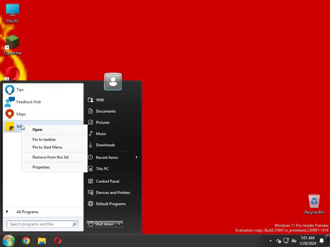This screenshot has height=247, width=330.
Task: Choose Open in the context menu
Action: pyautogui.click(x=54, y=130)
